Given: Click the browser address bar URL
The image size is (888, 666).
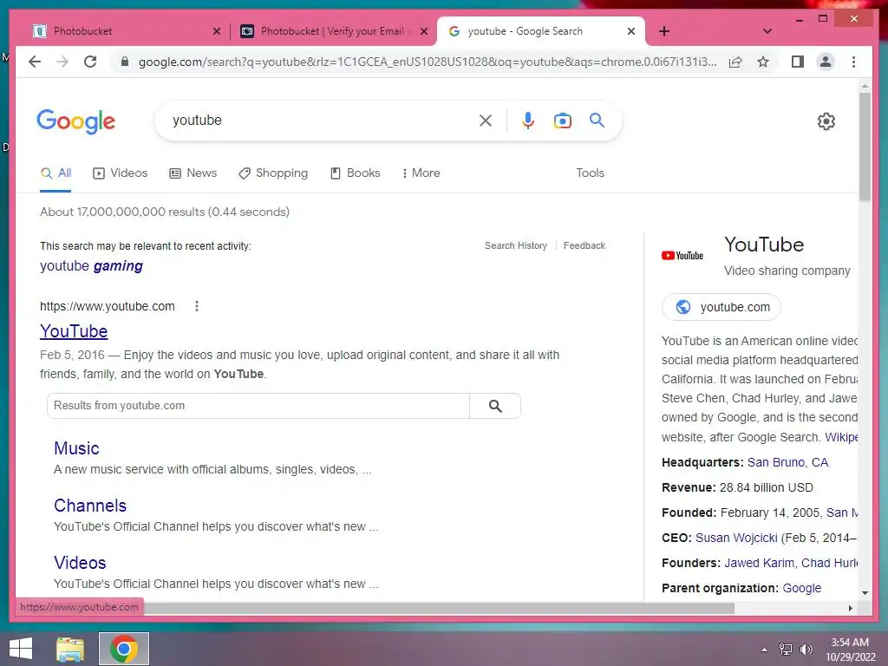Looking at the screenshot, I should (x=428, y=62).
